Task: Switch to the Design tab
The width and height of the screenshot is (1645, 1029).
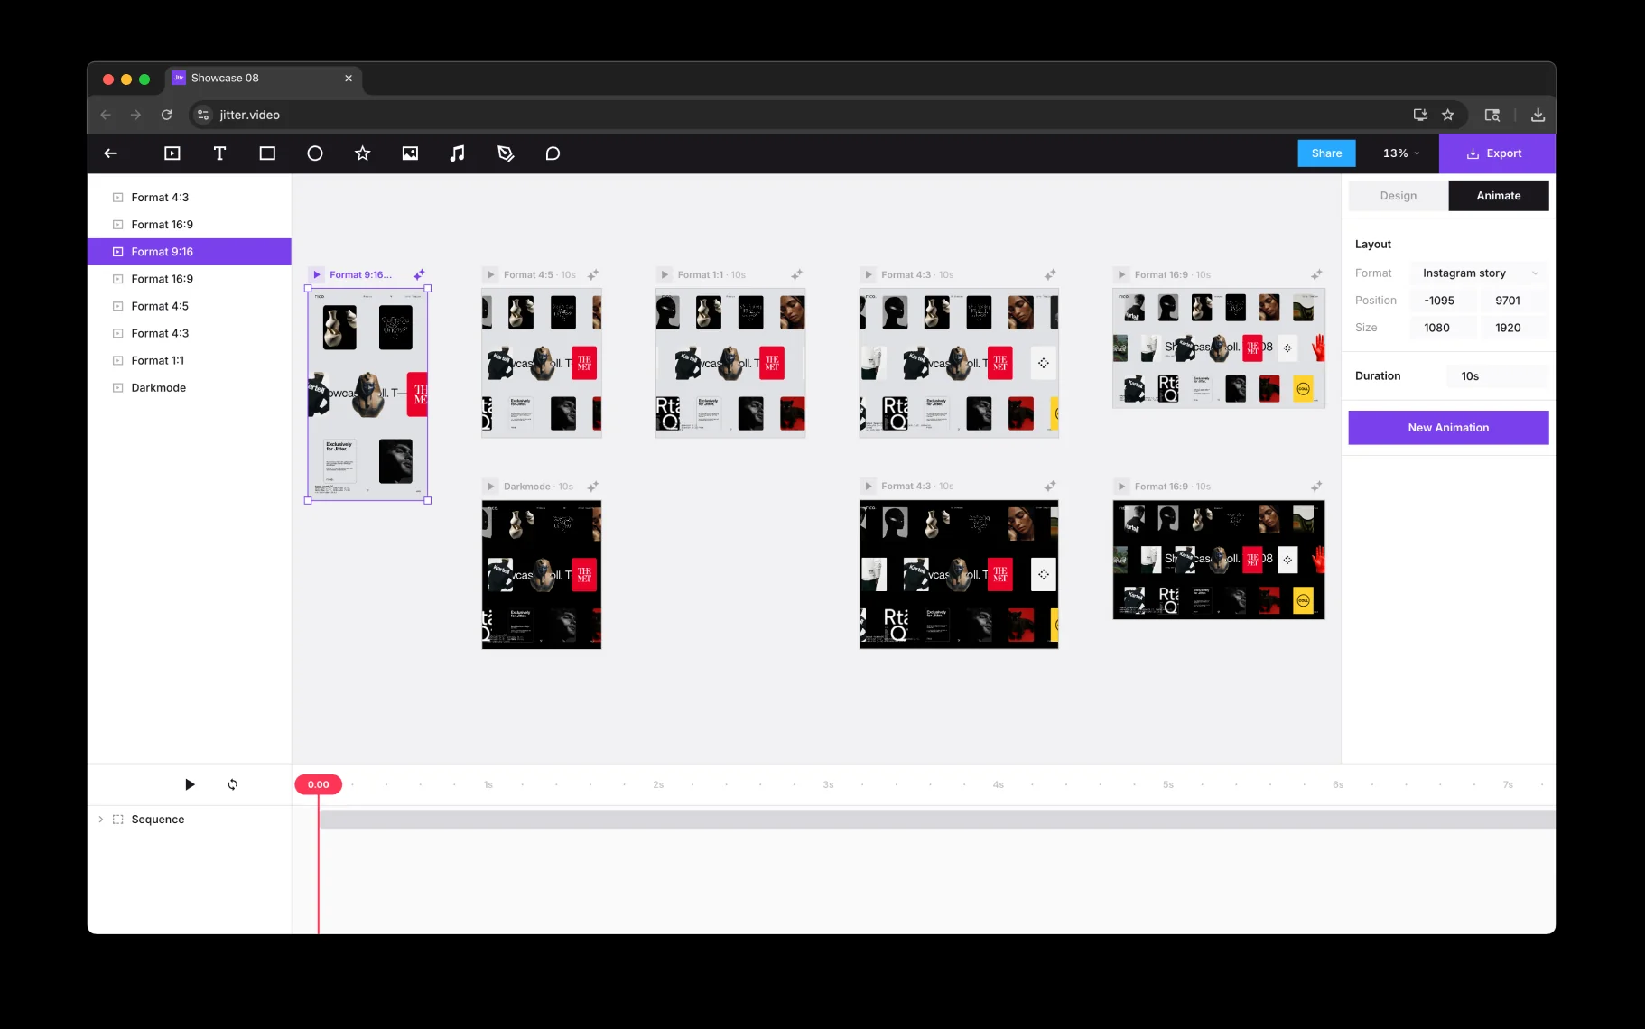Action: (1398, 196)
